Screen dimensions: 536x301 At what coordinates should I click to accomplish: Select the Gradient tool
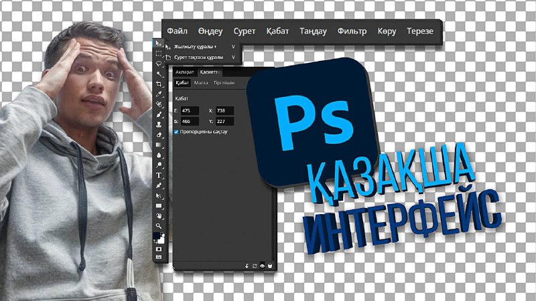159,145
